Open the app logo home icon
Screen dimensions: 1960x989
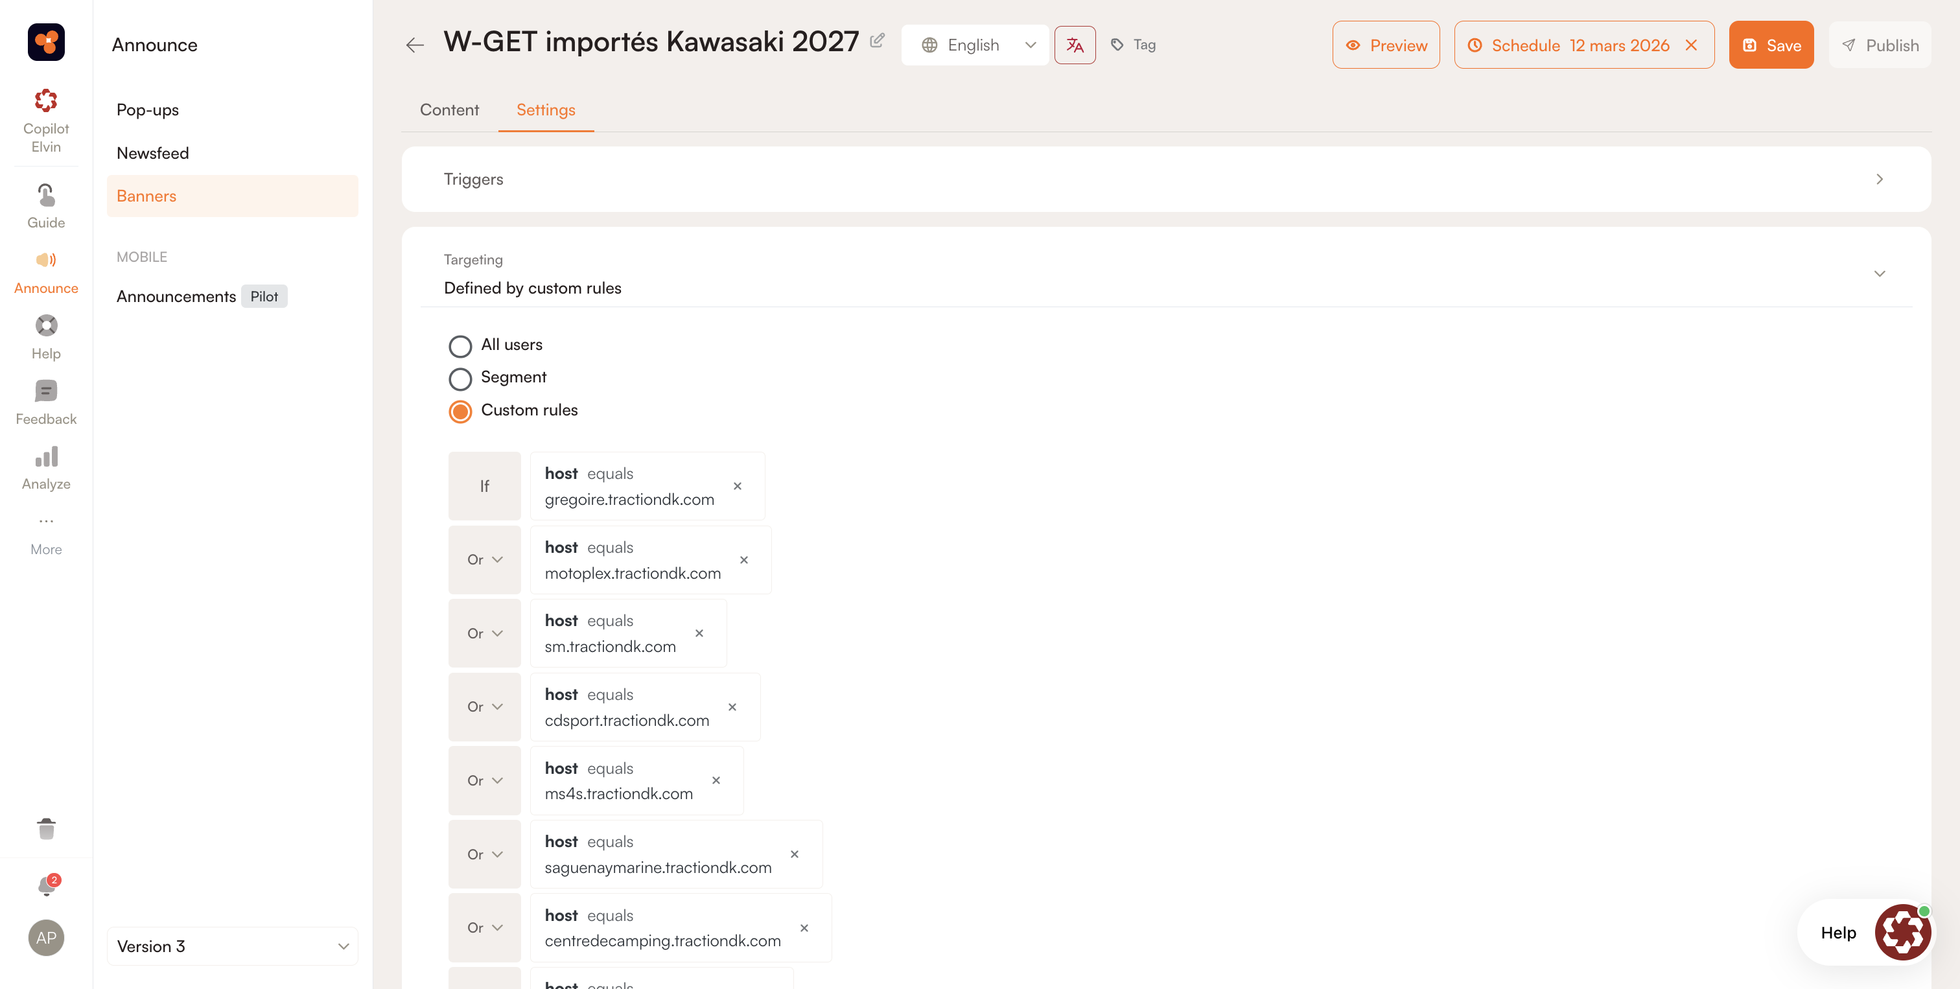pos(45,42)
